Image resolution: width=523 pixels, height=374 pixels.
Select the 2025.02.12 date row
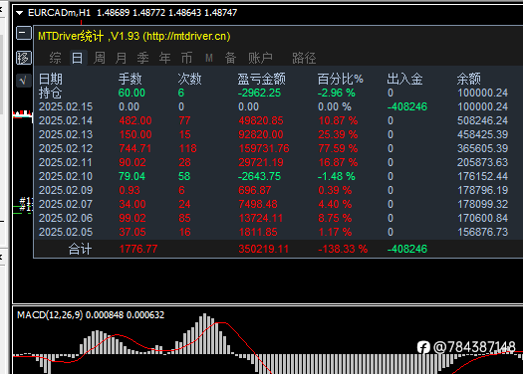point(66,148)
